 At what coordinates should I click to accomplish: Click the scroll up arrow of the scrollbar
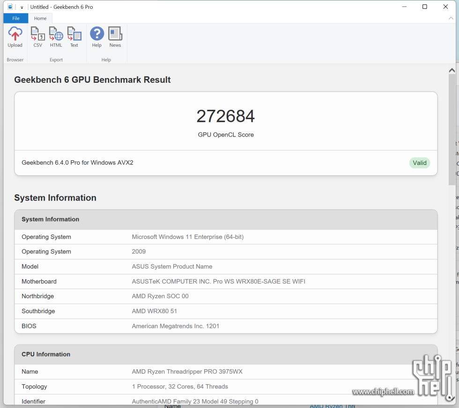point(452,70)
